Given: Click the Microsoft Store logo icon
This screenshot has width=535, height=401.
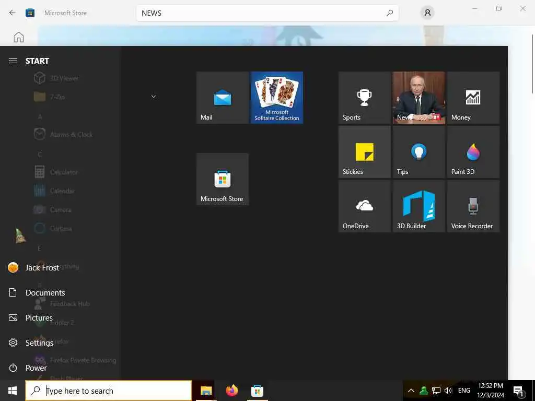Looking at the screenshot, I should (x=30, y=13).
